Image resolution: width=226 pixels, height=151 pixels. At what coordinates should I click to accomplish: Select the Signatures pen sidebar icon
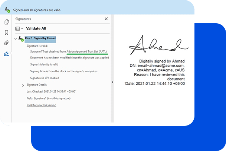6,54
